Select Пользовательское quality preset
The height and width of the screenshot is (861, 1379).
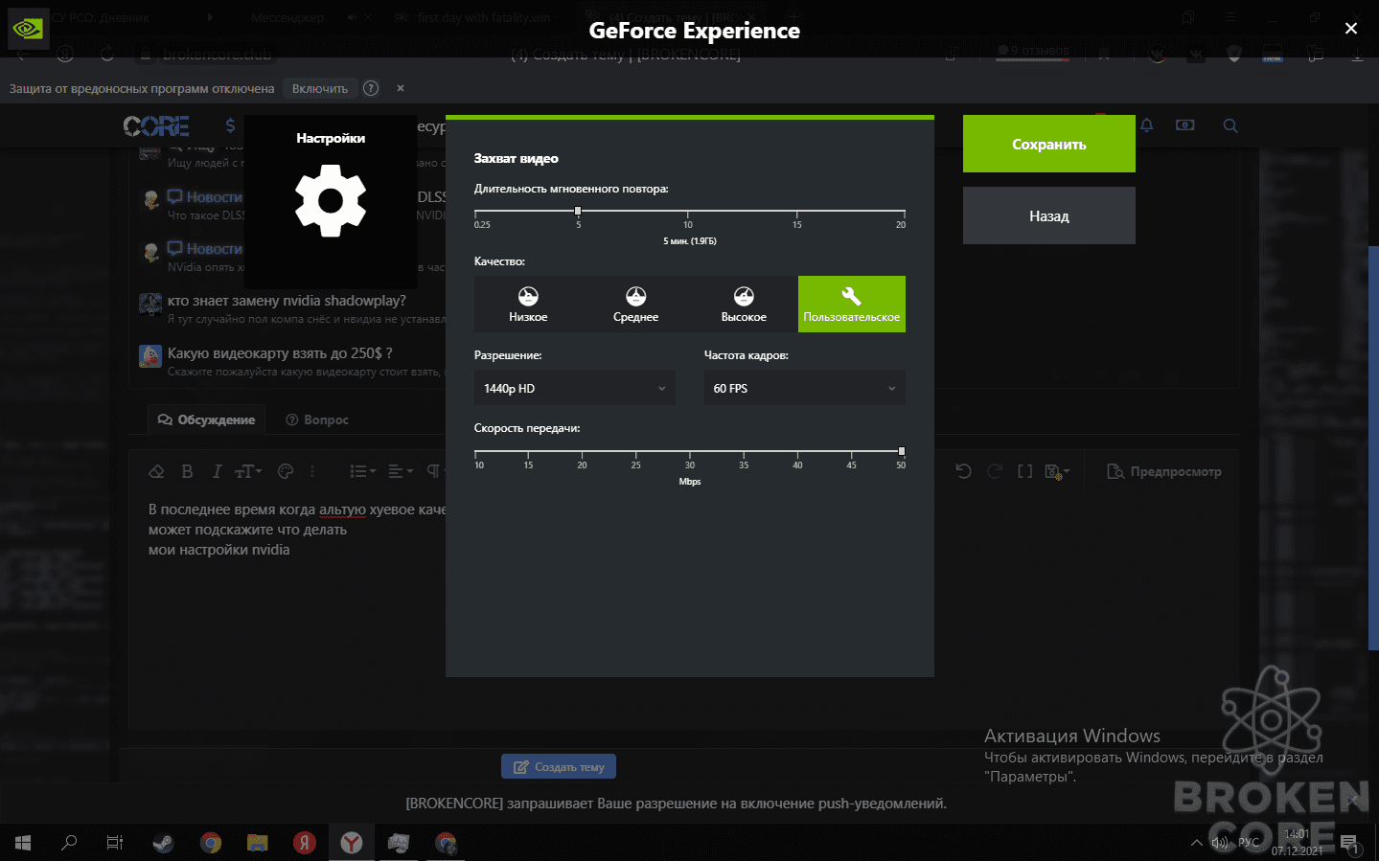pyautogui.click(x=852, y=304)
